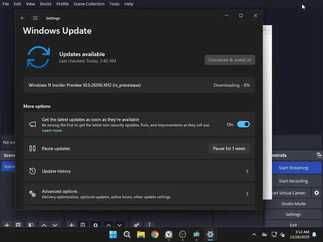The image size is (323, 242).
Task: Open the Learn more link
Action: pos(52,130)
